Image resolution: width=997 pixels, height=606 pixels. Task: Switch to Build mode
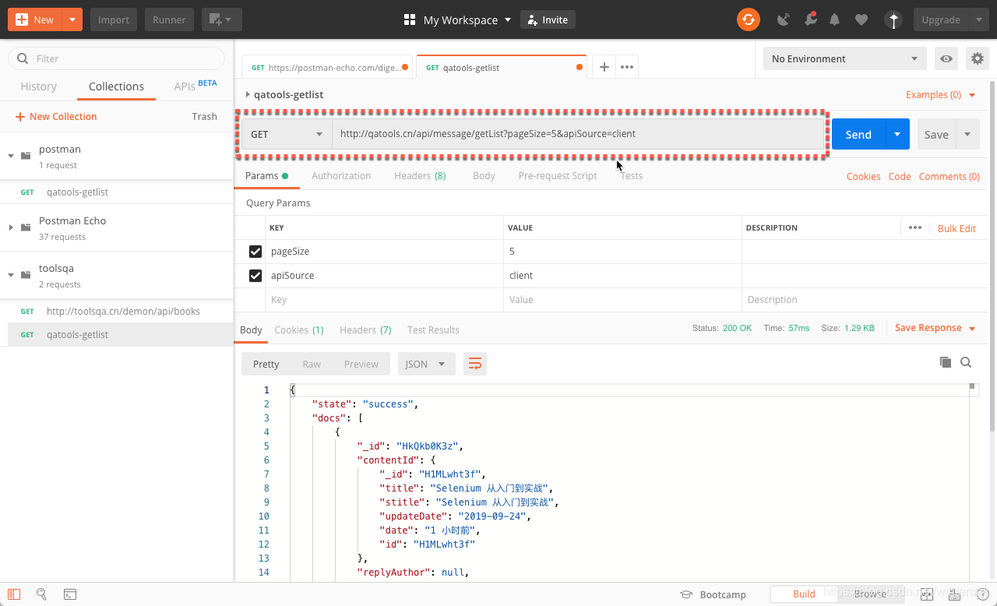pyautogui.click(x=804, y=594)
